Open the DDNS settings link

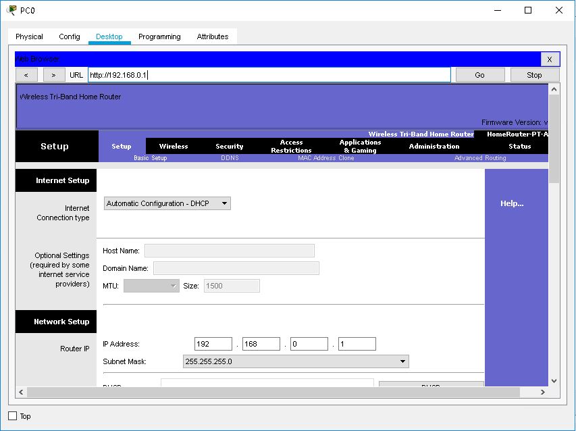[x=228, y=157]
